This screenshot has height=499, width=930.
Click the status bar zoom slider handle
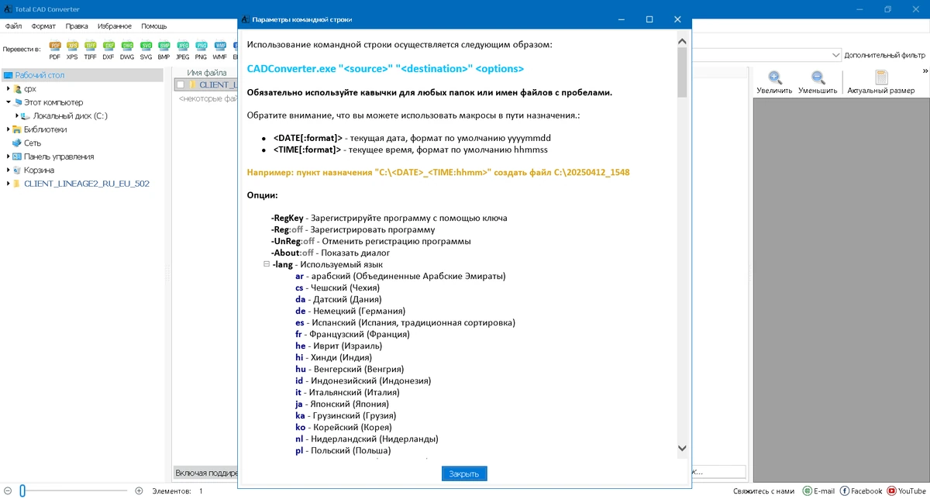[x=22, y=490]
